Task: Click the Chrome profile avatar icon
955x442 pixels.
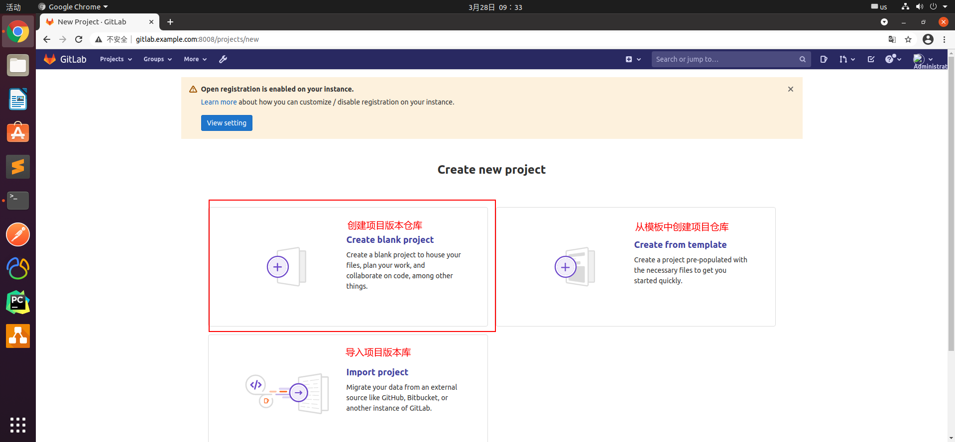Action: click(928, 39)
